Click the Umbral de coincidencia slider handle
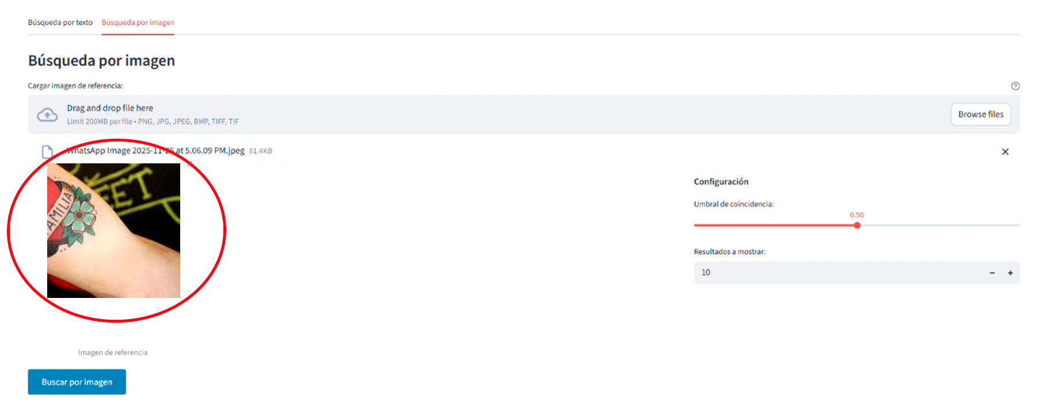Screen dimensions: 1042x417 (x=857, y=225)
